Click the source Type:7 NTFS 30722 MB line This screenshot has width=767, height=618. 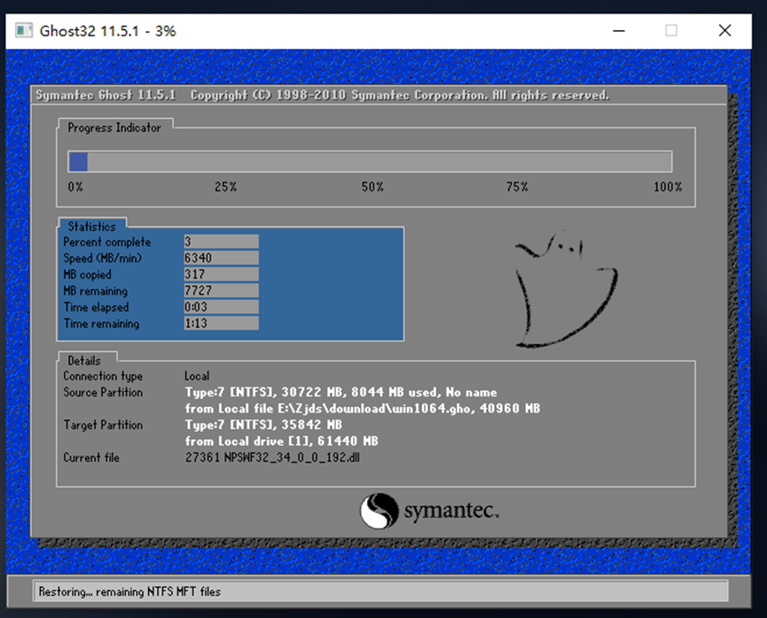click(341, 393)
